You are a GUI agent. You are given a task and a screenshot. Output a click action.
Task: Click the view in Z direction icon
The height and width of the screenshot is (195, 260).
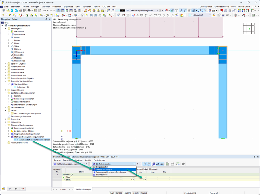[x=247, y=10]
